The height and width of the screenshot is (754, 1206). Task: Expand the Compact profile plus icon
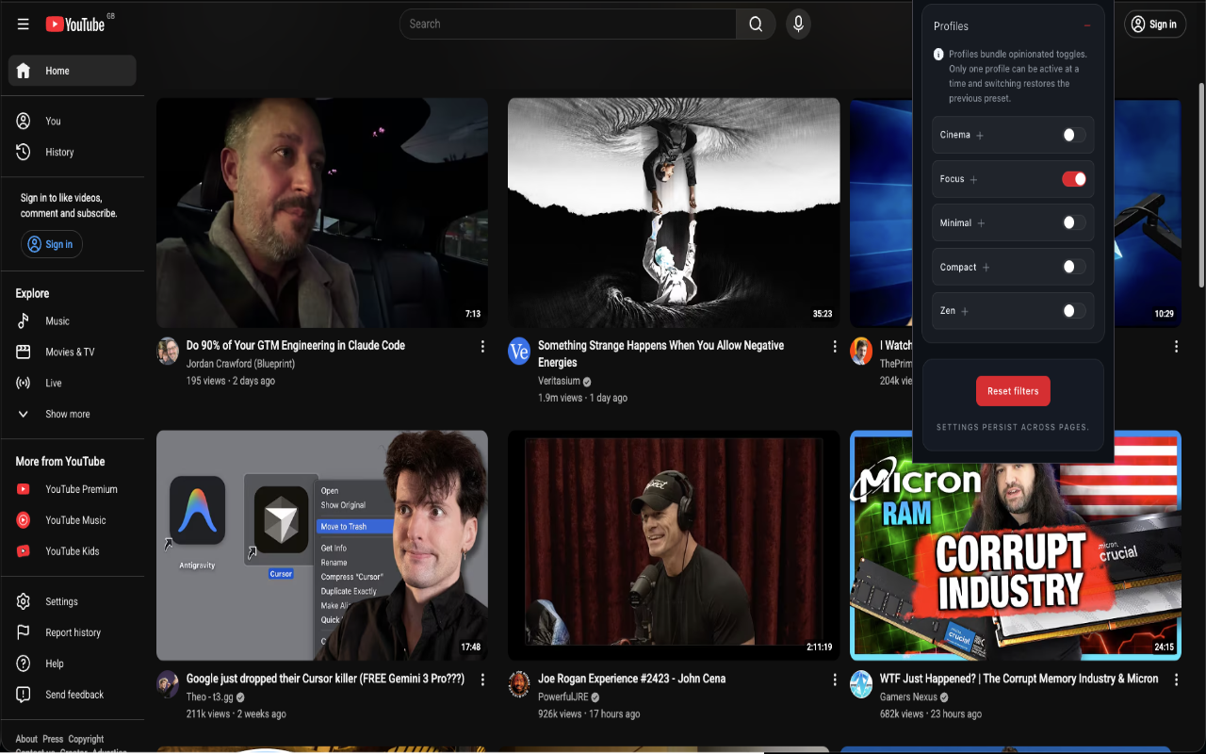pyautogui.click(x=986, y=268)
